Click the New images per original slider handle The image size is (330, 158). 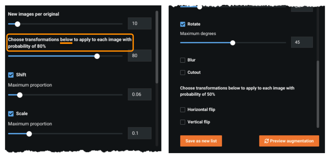tap(17, 24)
